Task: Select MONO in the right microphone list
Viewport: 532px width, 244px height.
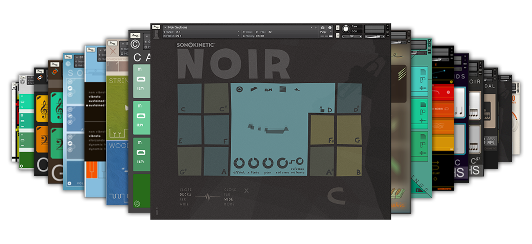Action: (x=229, y=204)
